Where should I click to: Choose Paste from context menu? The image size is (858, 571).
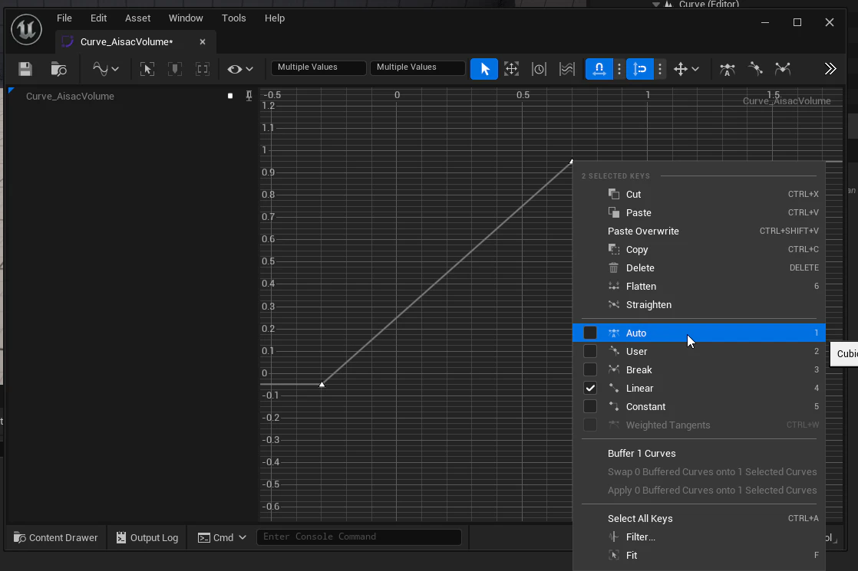click(x=699, y=212)
